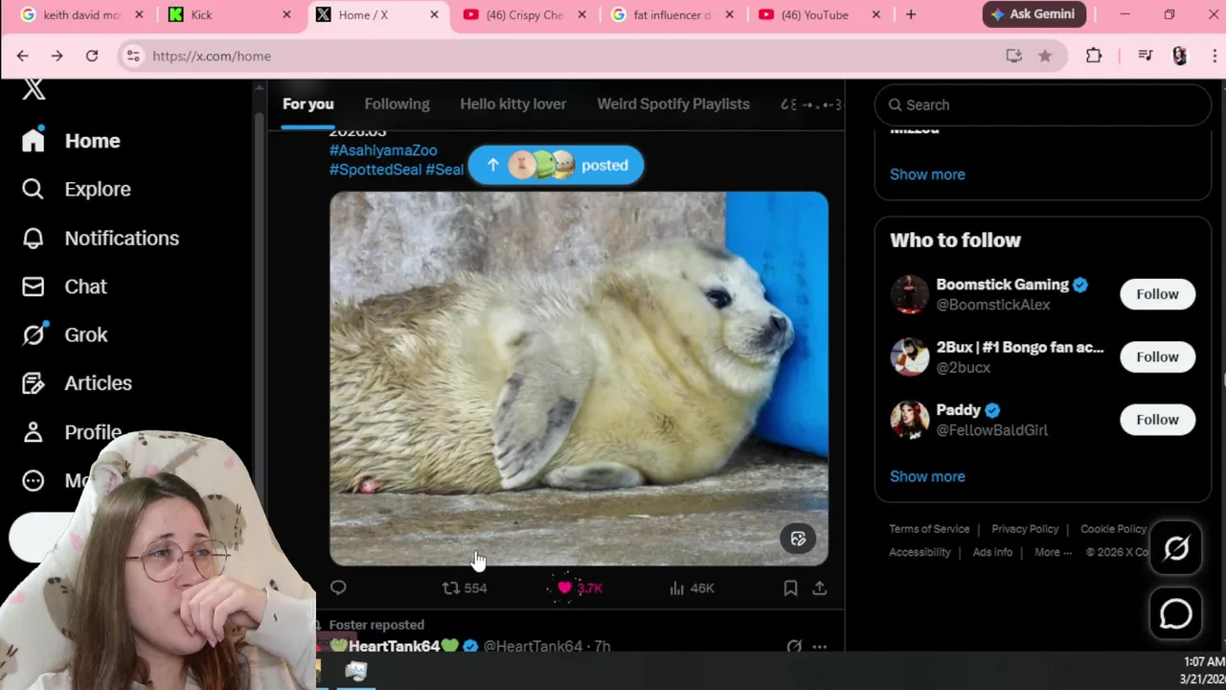Click Grok icon on HeartTank64 post
Screen dimensions: 1226x690
point(794,647)
